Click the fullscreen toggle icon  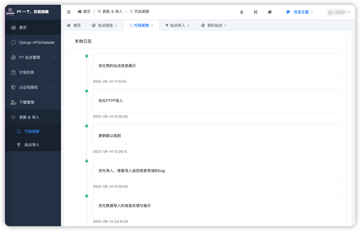pos(255,12)
